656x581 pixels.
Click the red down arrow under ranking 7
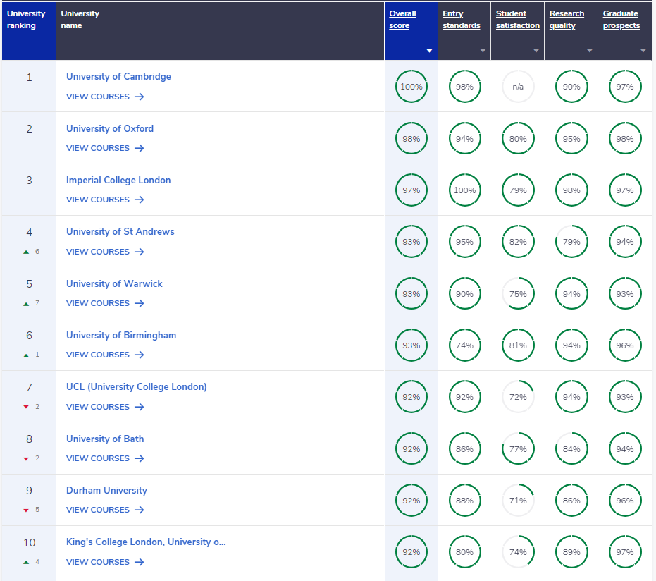[x=26, y=407]
